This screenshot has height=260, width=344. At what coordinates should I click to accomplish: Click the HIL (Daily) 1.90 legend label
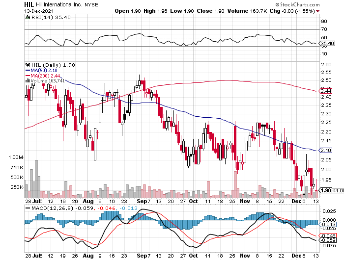[53, 65]
